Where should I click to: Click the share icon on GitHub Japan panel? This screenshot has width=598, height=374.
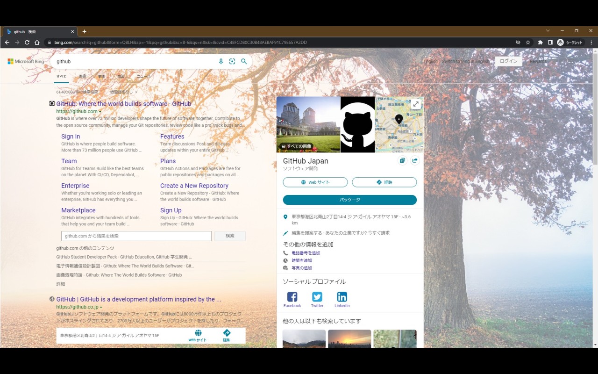coord(414,160)
